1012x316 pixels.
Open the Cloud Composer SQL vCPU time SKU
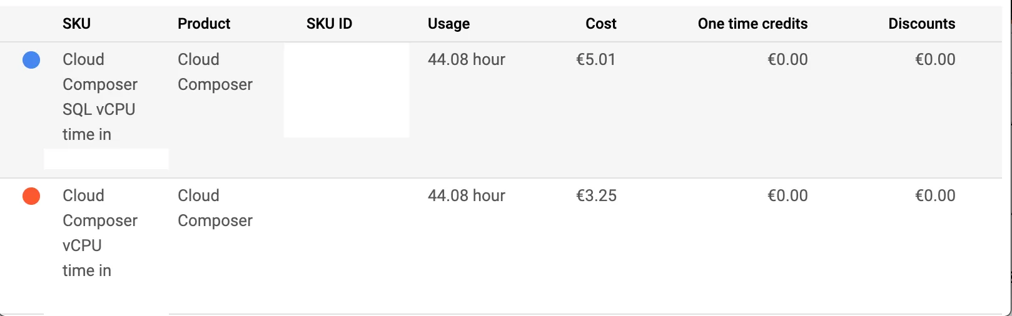(99, 97)
